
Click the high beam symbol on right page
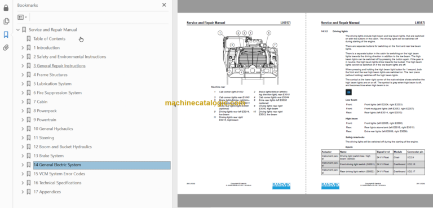pyautogui.click(x=348, y=92)
